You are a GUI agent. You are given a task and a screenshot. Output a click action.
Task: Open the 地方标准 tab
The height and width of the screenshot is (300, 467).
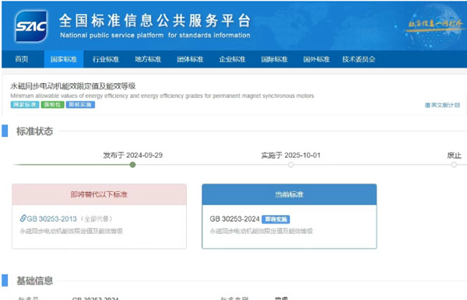tap(148, 59)
